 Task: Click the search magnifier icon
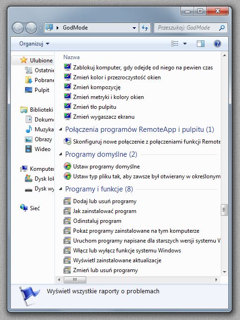point(222,28)
